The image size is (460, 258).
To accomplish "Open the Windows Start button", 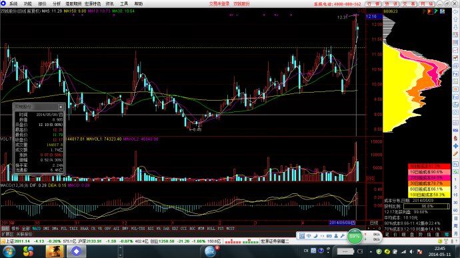I will (x=9, y=251).
